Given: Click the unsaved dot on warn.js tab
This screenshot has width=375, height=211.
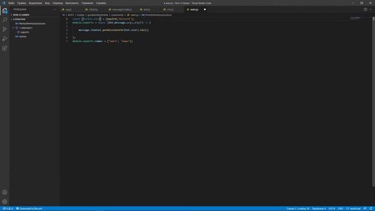Looking at the screenshot, I should point(204,9).
